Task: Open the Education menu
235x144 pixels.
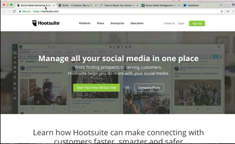Action: coord(137,23)
